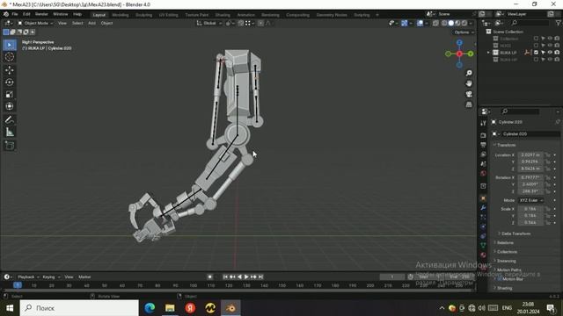563x316 pixels.
Task: Open timeline Marker menu
Action: (x=84, y=277)
